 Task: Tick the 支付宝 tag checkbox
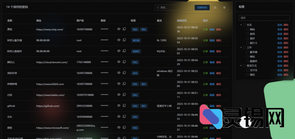point(247,70)
